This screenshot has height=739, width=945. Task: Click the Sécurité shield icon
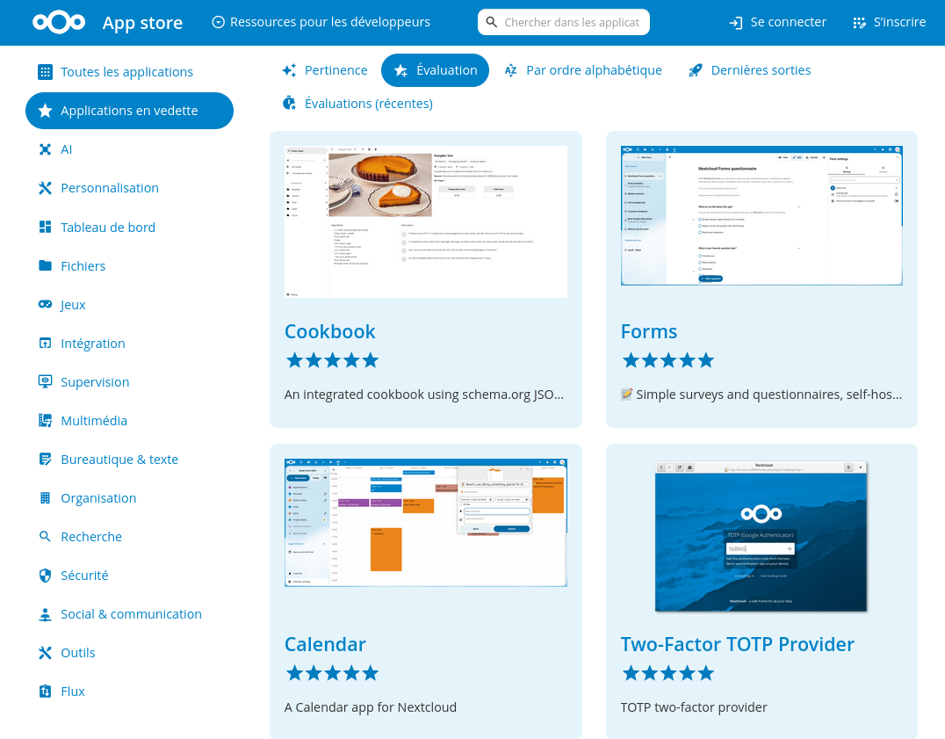(x=46, y=576)
